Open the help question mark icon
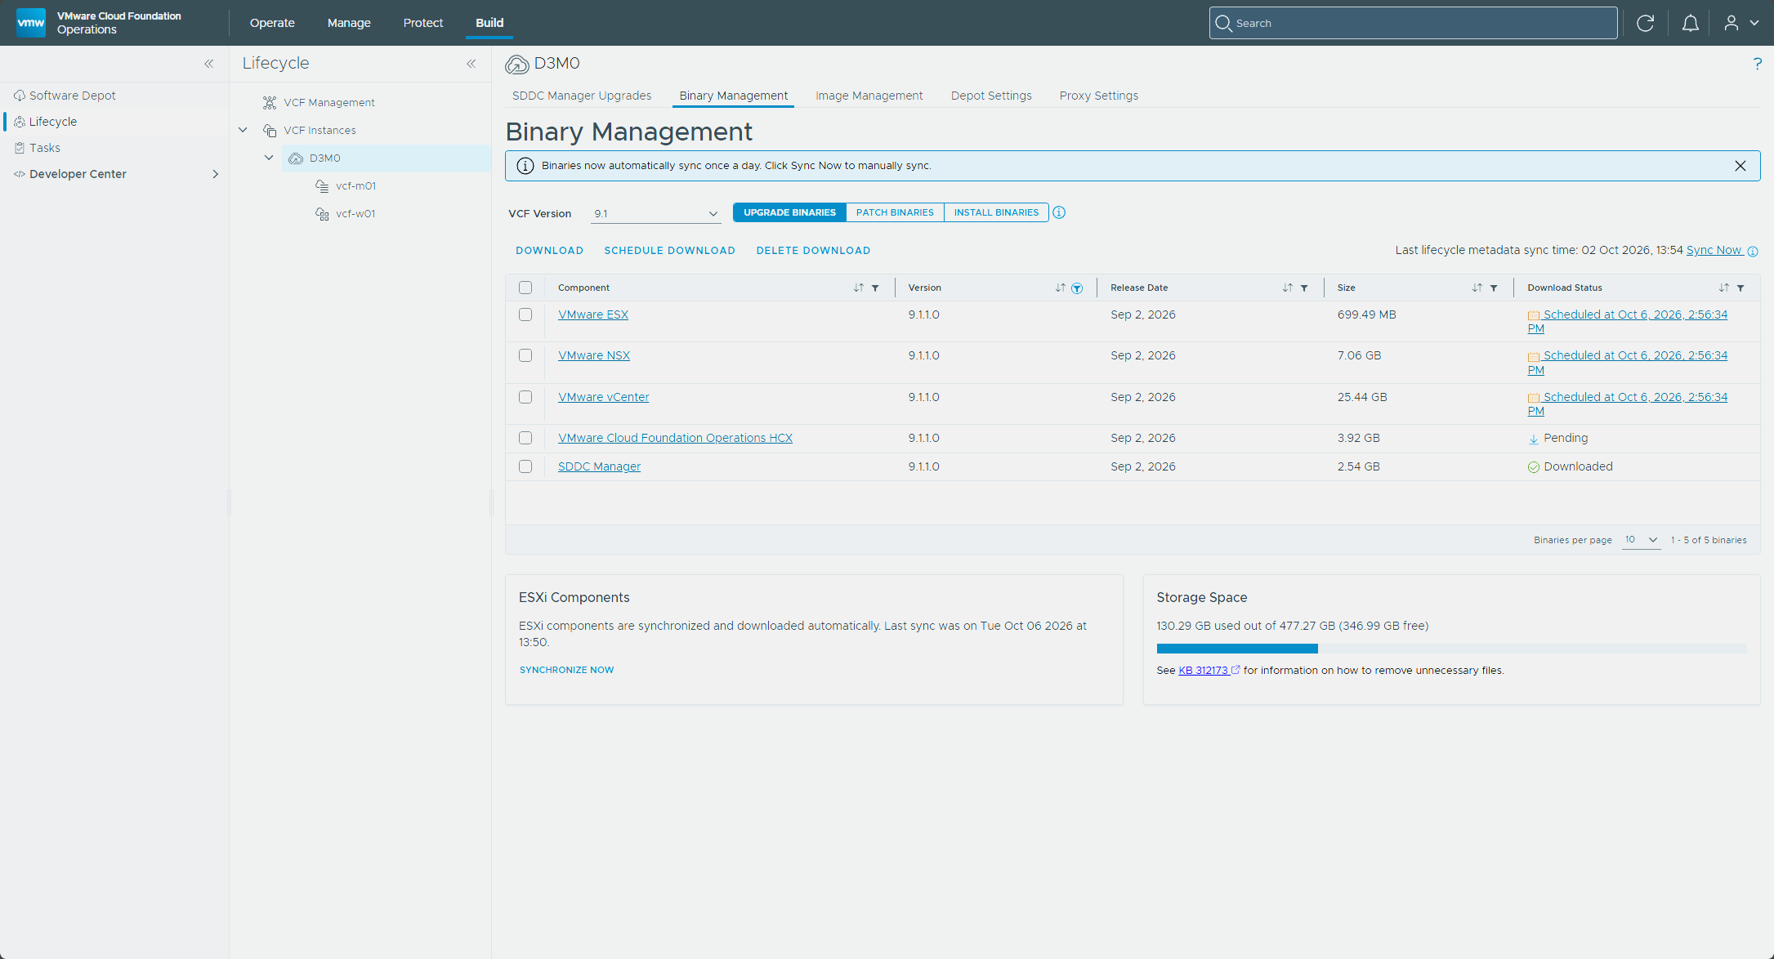 point(1757,64)
